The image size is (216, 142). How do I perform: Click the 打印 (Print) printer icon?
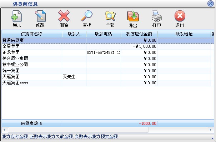(x=157, y=19)
